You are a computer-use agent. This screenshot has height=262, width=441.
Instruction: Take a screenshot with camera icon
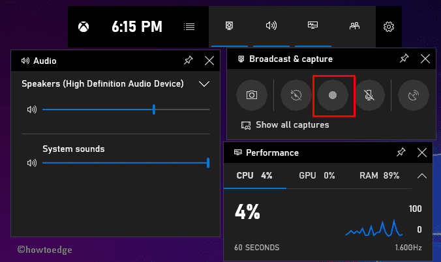click(x=251, y=95)
